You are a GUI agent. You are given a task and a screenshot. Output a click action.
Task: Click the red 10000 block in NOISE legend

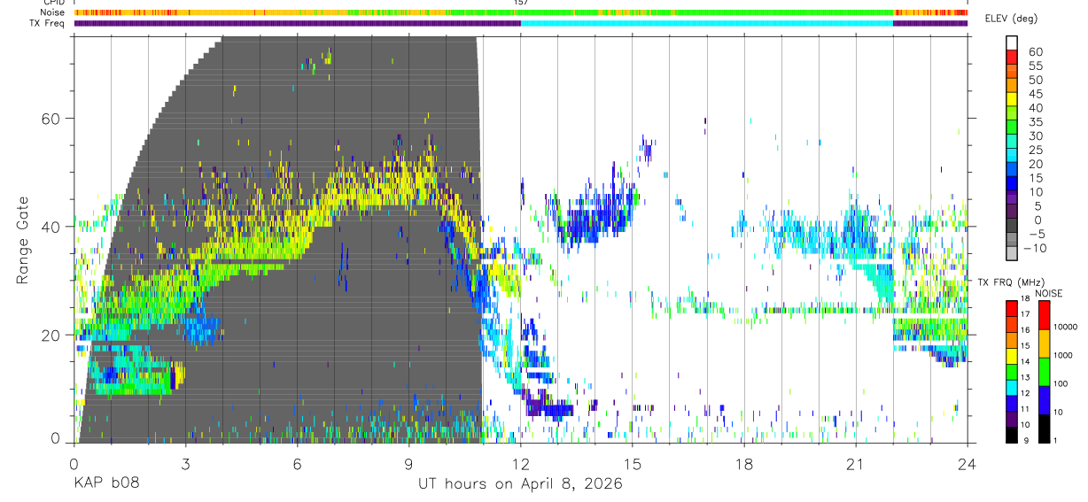click(x=1045, y=315)
